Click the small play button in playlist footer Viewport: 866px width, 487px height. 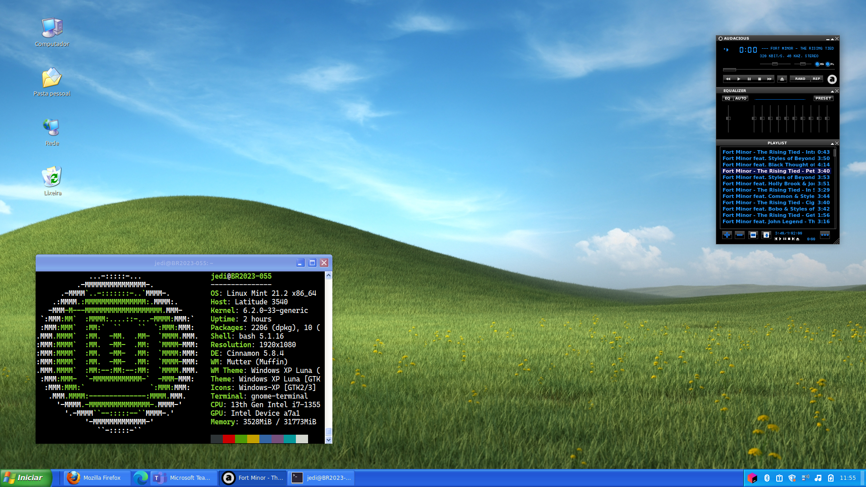pos(780,239)
